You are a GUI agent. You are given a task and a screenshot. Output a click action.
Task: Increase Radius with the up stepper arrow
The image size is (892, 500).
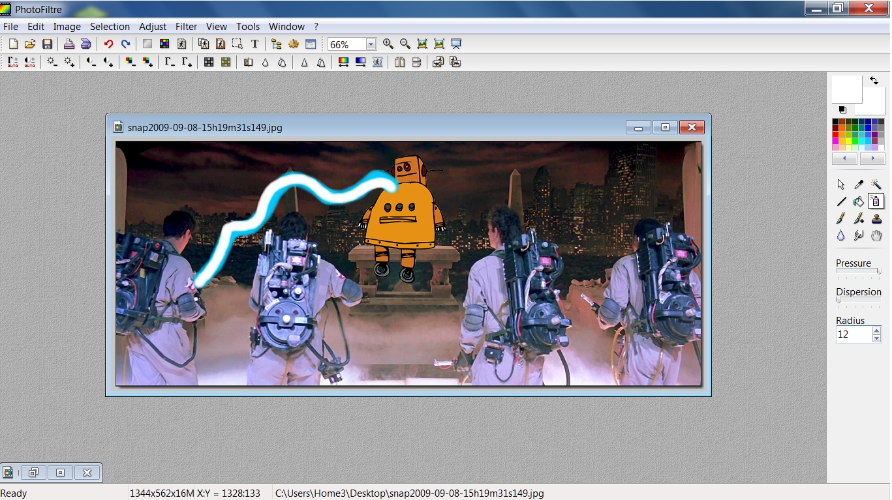click(x=876, y=331)
